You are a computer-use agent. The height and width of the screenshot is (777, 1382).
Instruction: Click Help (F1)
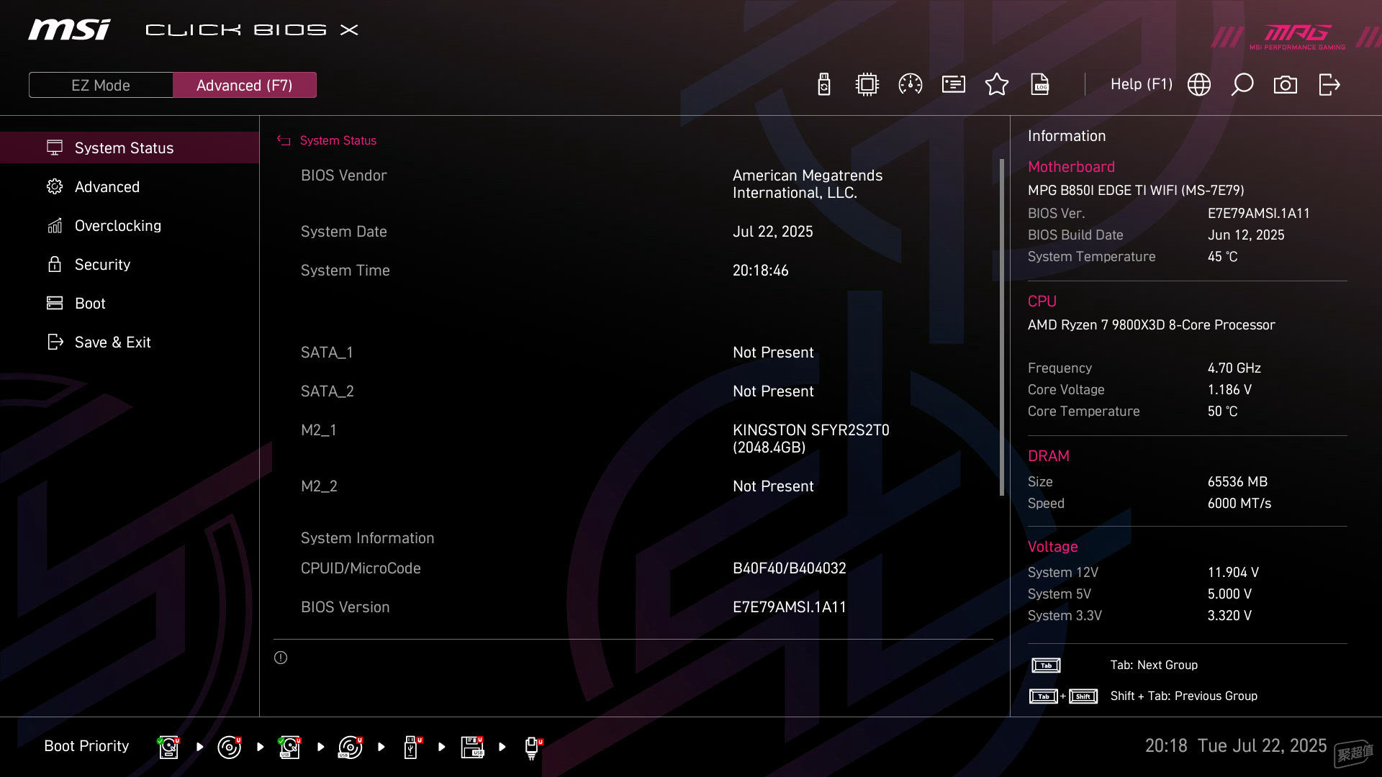coord(1141,84)
